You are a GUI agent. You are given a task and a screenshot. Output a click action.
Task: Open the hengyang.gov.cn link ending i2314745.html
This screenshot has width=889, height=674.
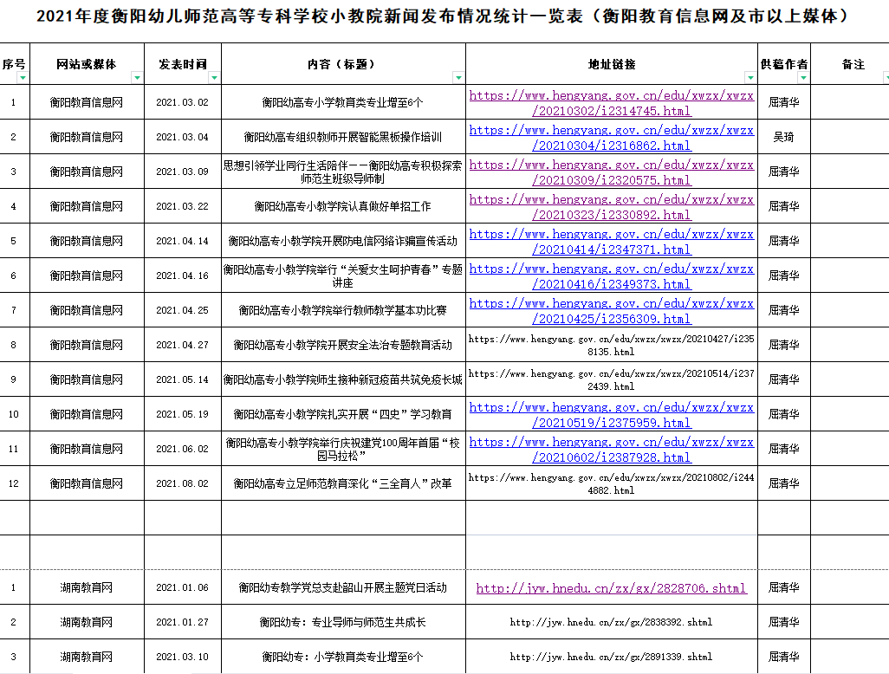tap(611, 103)
